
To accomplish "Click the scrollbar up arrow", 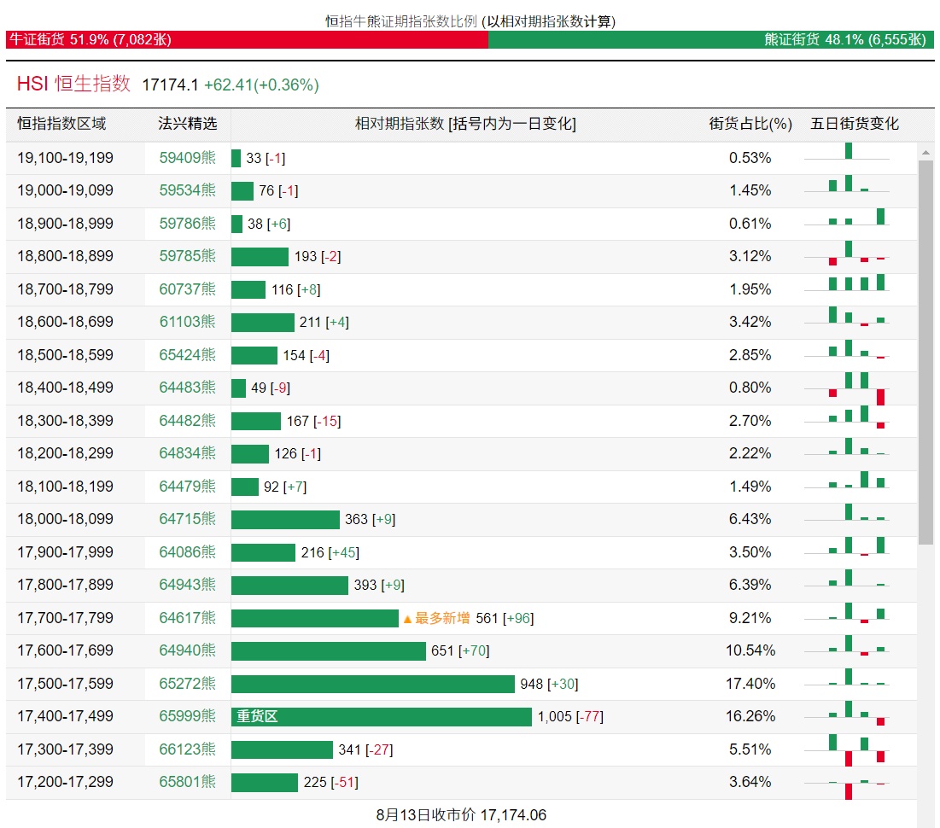I will coord(925,152).
